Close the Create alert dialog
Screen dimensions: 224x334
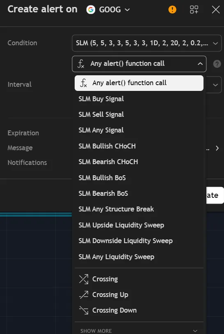(x=216, y=9)
